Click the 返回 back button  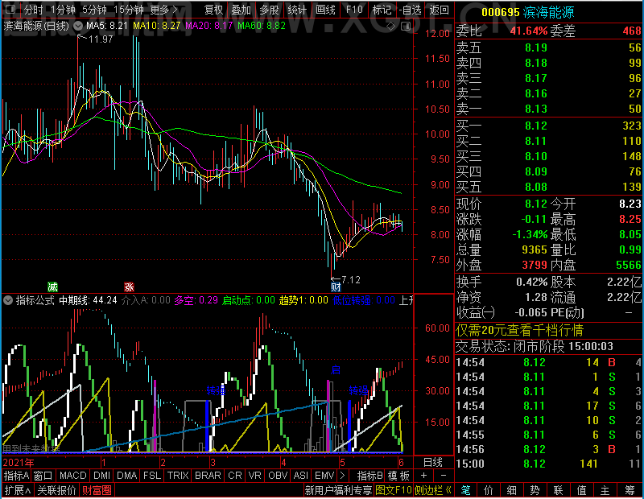click(439, 10)
